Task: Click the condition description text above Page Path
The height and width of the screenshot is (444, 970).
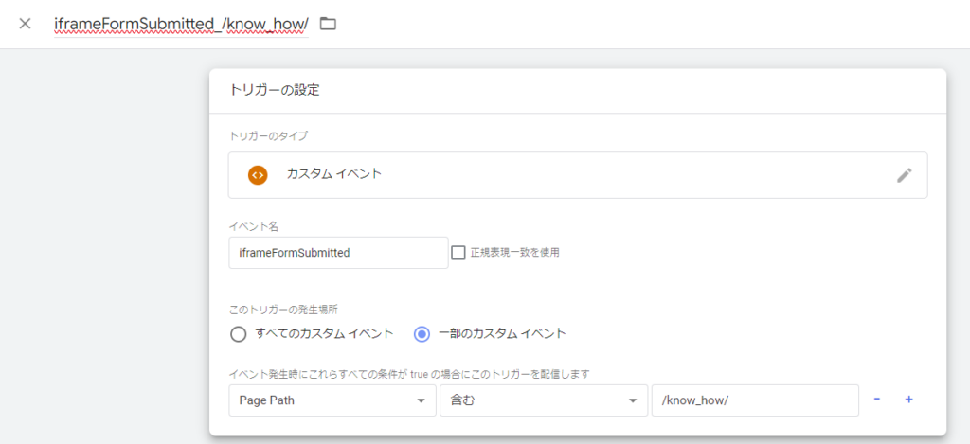Action: [409, 374]
